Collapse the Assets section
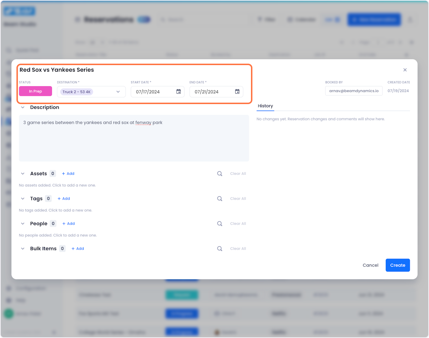This screenshot has height=338, width=429. pos(23,173)
